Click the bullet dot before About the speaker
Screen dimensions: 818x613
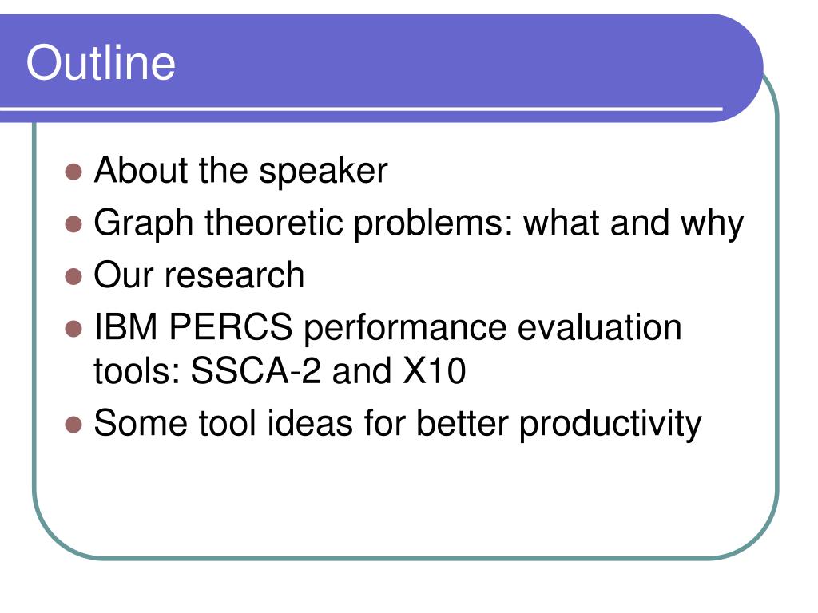(x=73, y=172)
